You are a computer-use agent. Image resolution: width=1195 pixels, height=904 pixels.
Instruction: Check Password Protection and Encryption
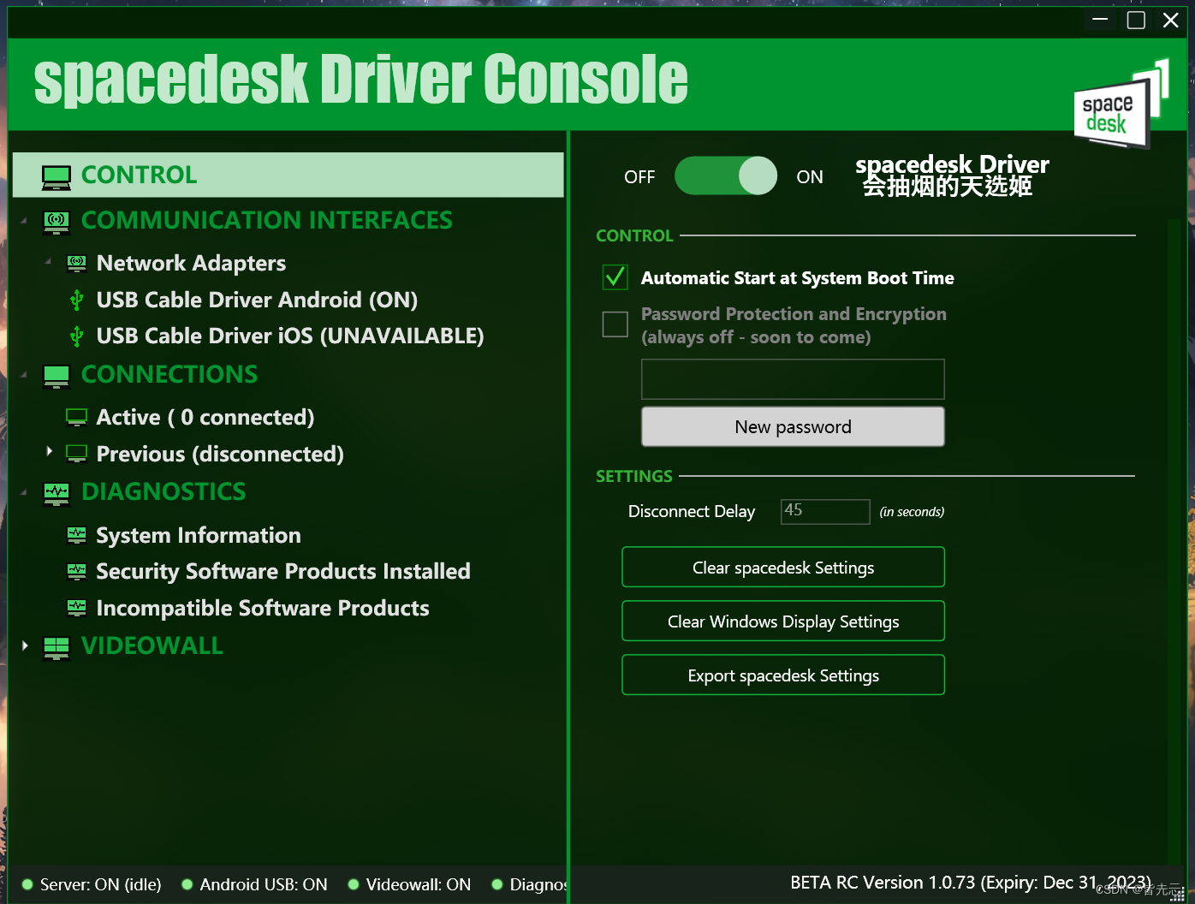(615, 324)
